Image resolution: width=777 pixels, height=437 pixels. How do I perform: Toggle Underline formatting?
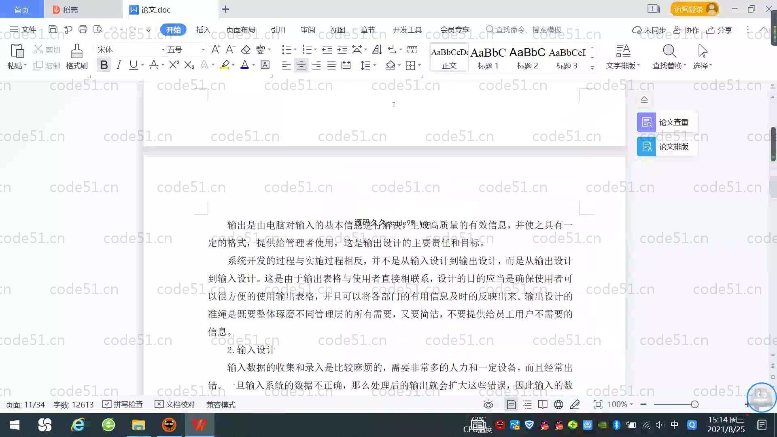pos(133,65)
